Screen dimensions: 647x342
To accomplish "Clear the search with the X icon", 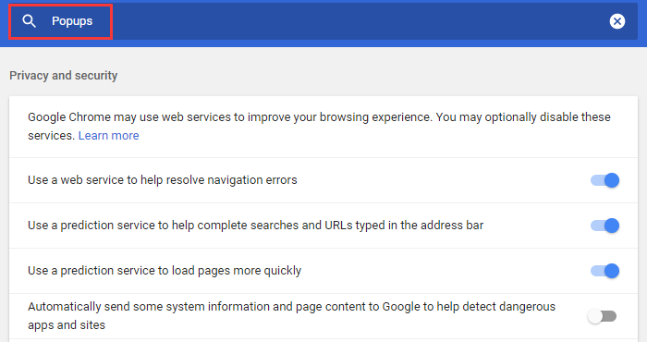I will coord(617,21).
